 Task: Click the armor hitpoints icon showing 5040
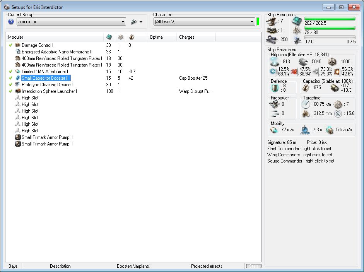[x=303, y=62]
